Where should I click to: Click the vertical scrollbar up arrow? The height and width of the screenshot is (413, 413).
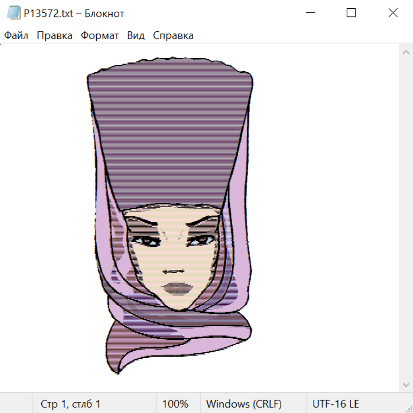(406, 53)
